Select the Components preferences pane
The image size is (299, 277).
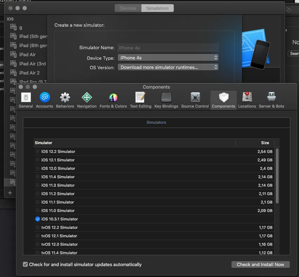[223, 100]
